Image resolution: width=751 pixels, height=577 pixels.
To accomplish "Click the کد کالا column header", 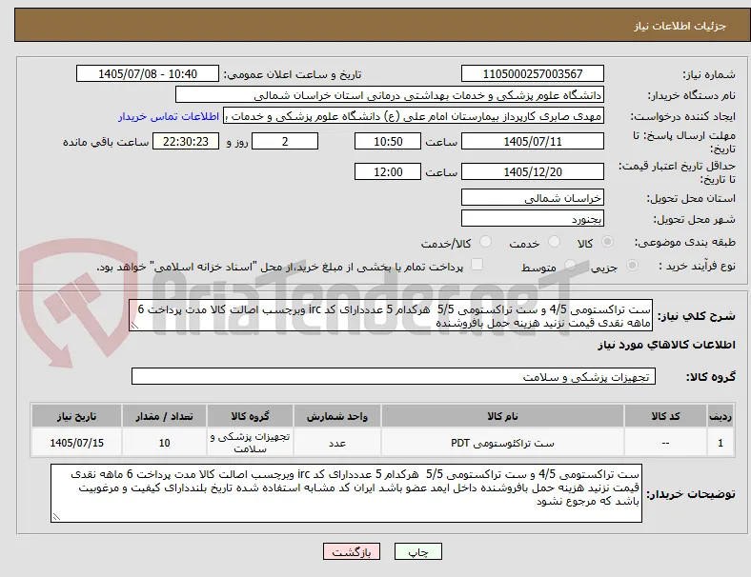I will (x=665, y=416).
